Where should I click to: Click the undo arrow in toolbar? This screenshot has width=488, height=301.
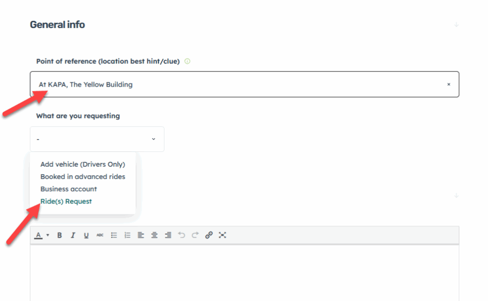coord(182,235)
